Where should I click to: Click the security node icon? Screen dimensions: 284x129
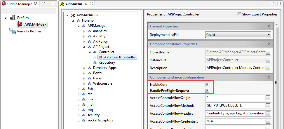tap(84, 115)
